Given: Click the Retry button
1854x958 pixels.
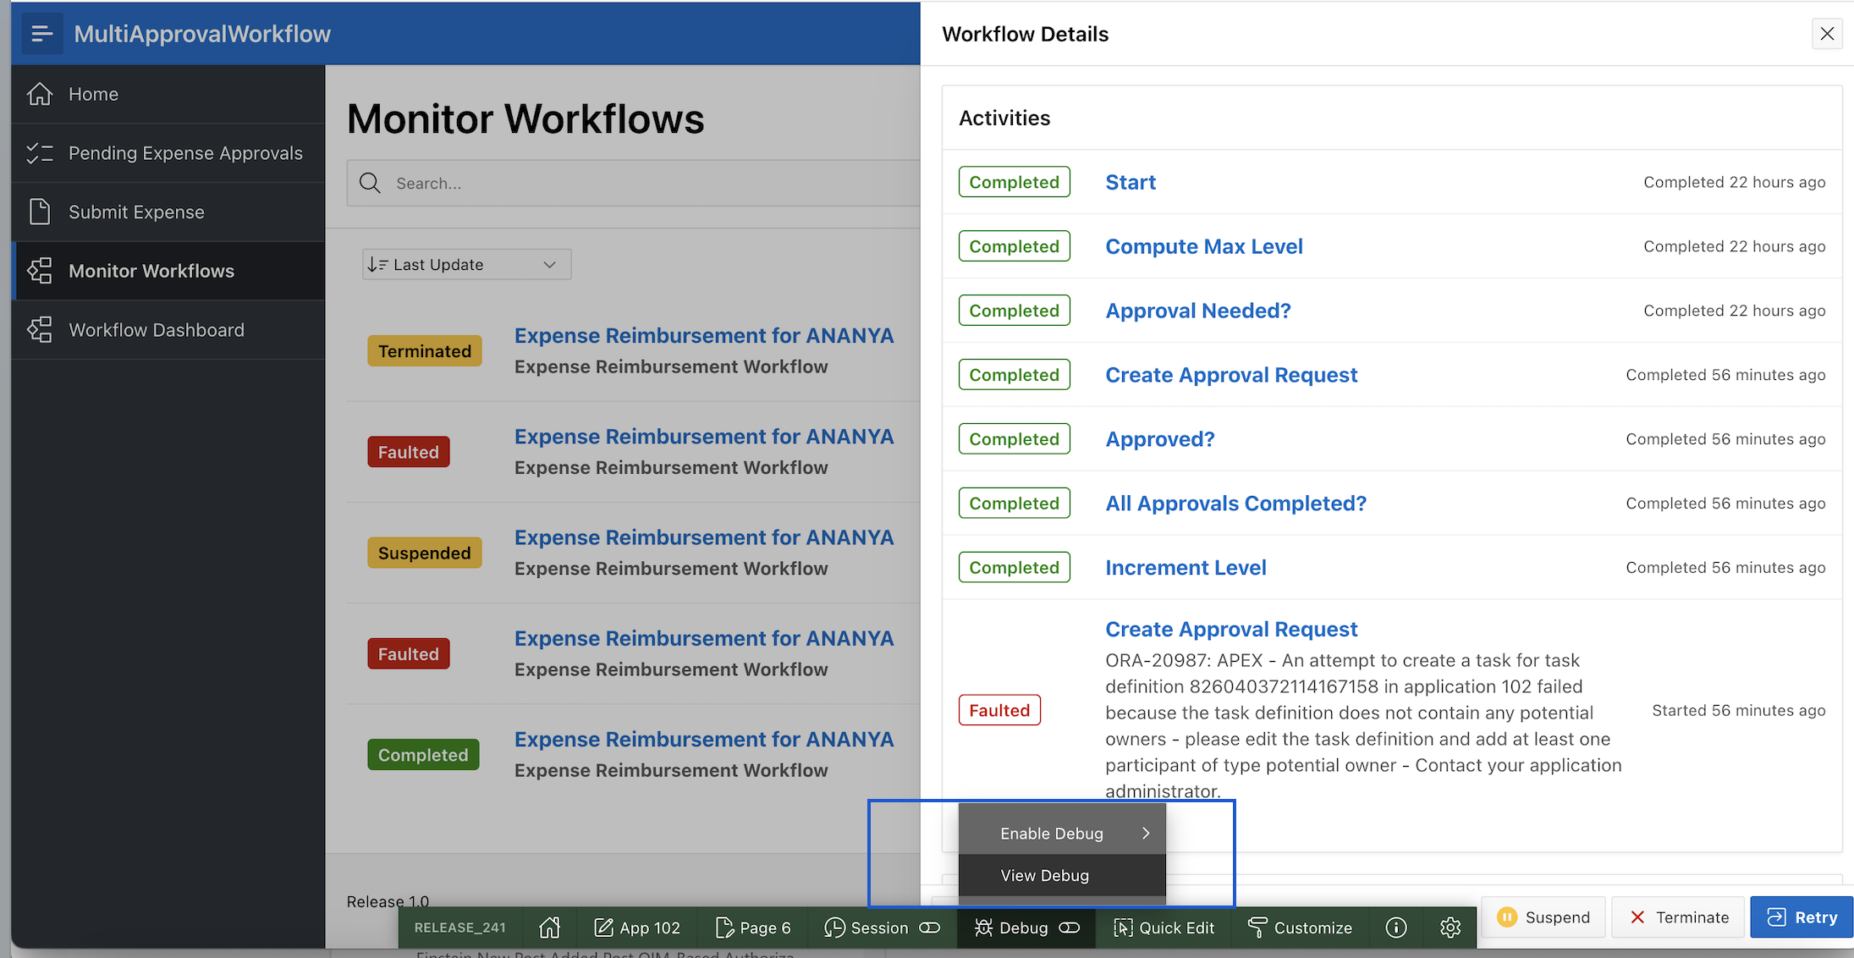Looking at the screenshot, I should (x=1801, y=917).
